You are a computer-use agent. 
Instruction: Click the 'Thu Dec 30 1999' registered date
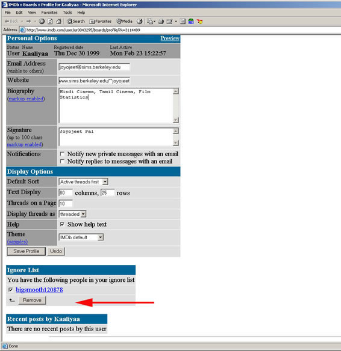click(77, 53)
